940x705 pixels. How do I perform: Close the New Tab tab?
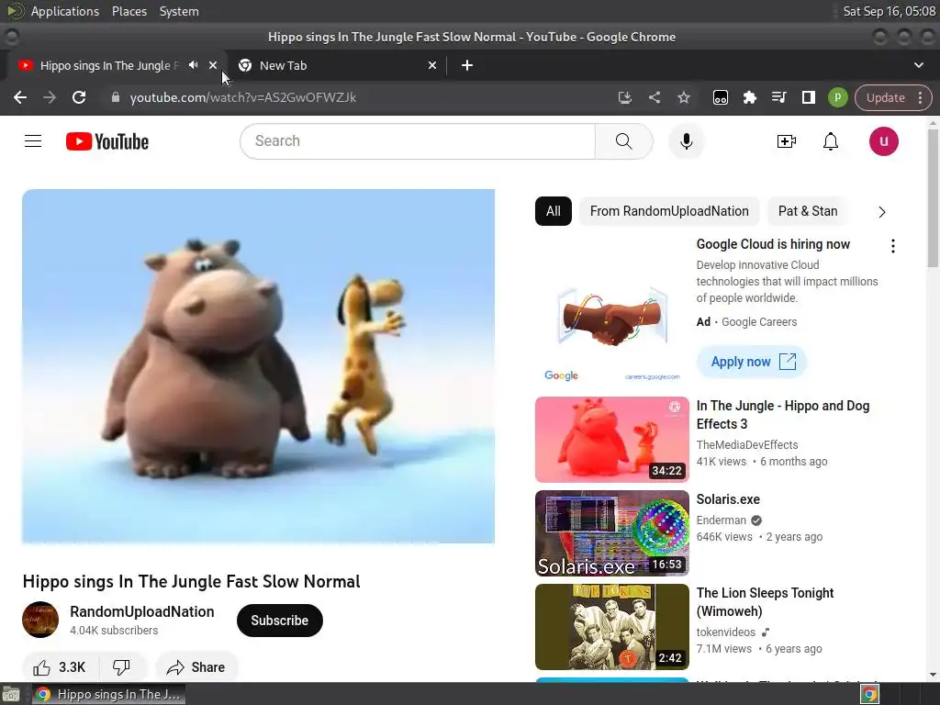[x=432, y=65]
